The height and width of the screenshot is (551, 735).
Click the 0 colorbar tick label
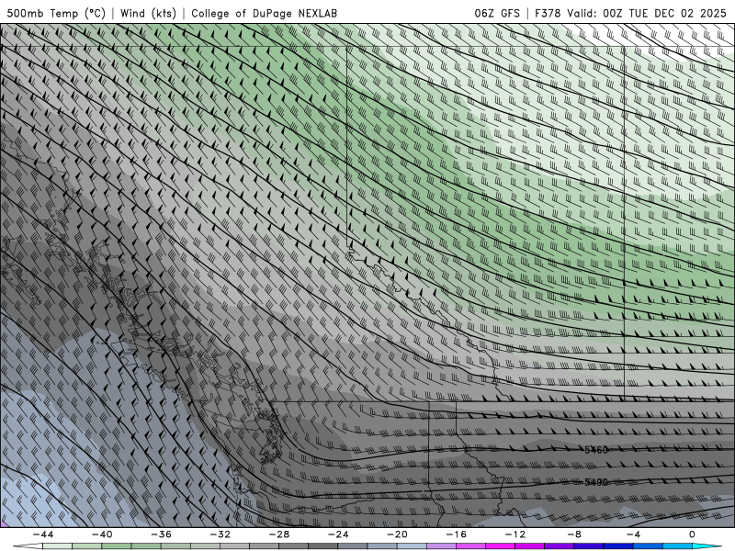point(692,534)
